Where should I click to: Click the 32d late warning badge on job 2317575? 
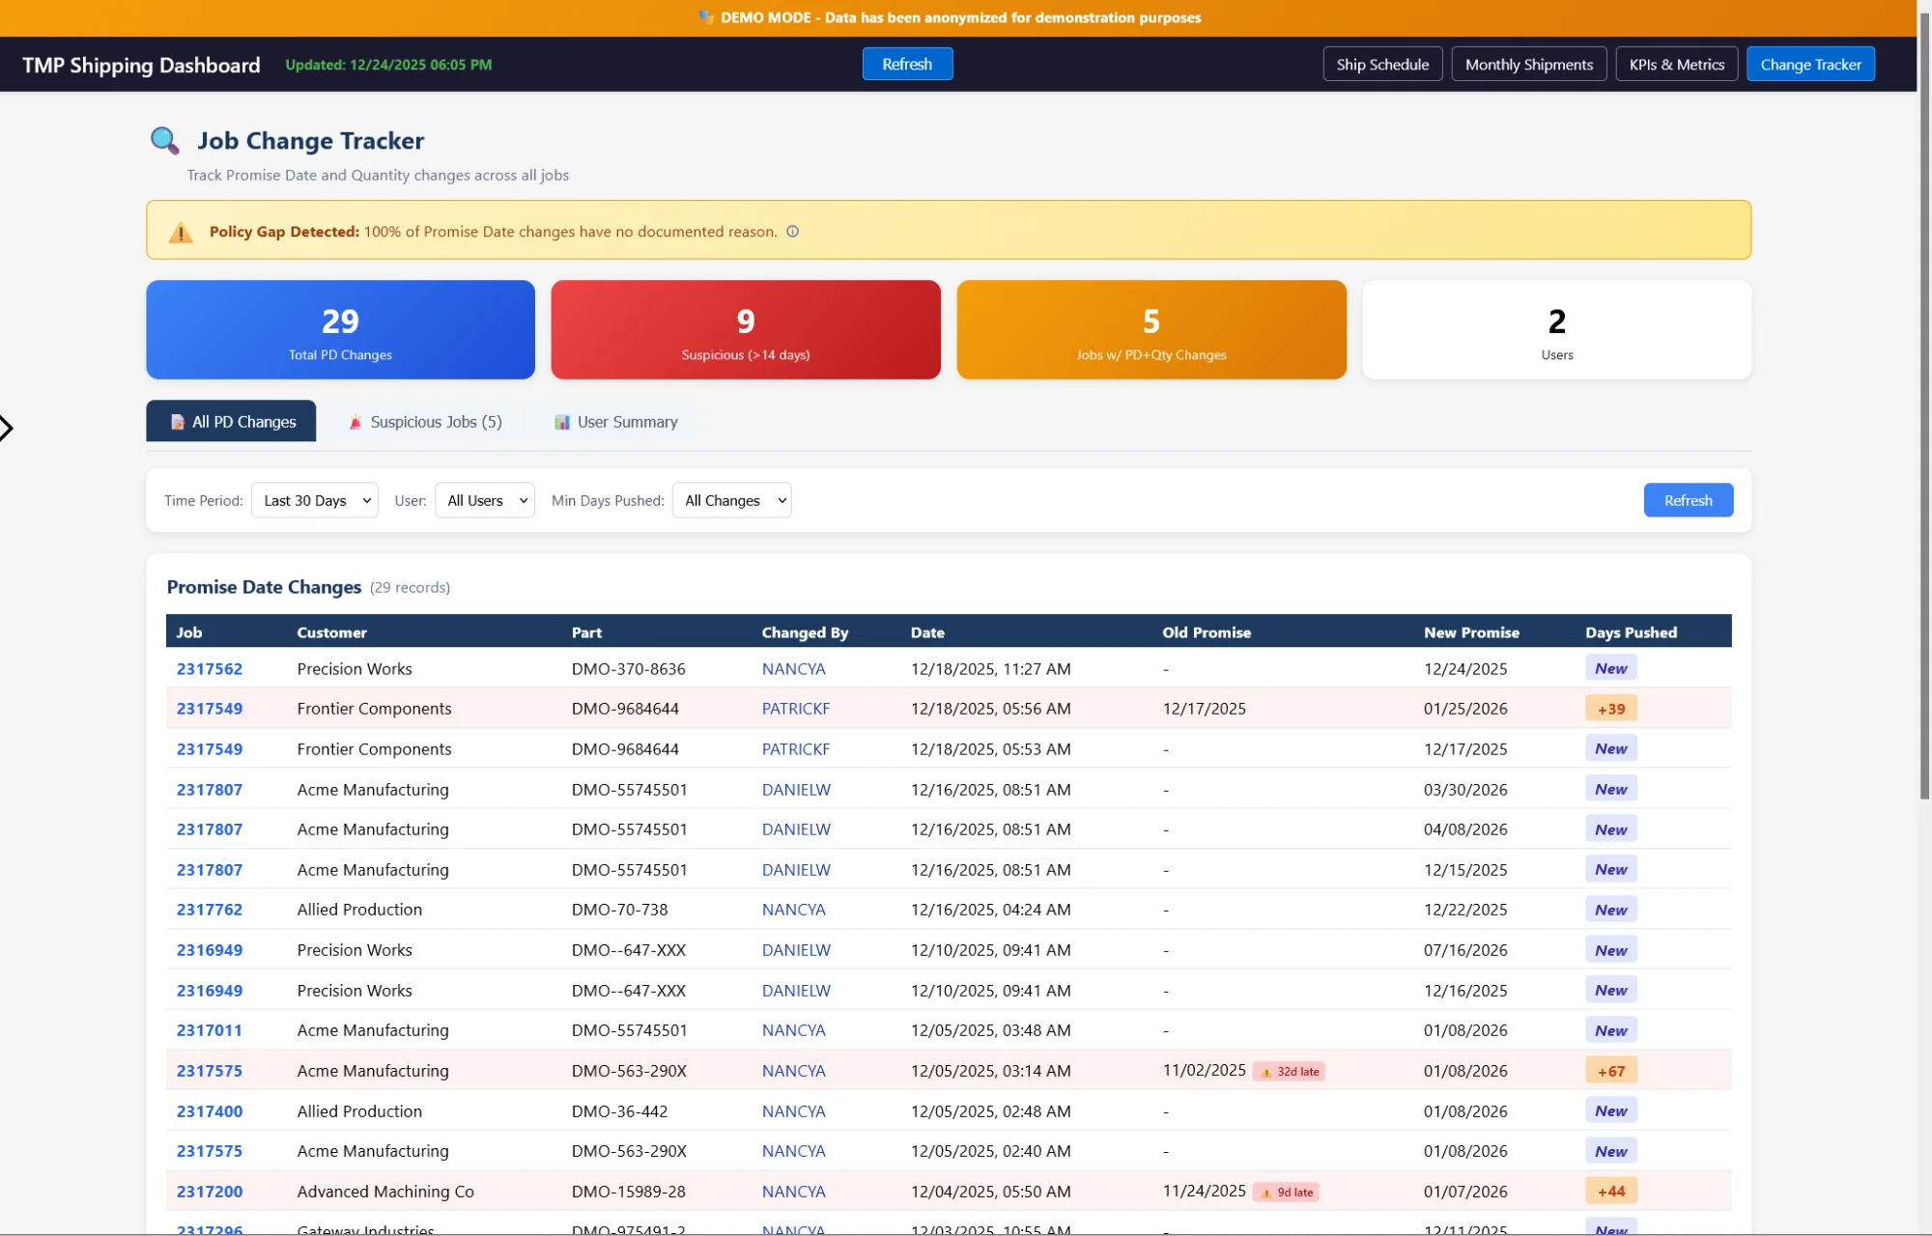(1289, 1071)
